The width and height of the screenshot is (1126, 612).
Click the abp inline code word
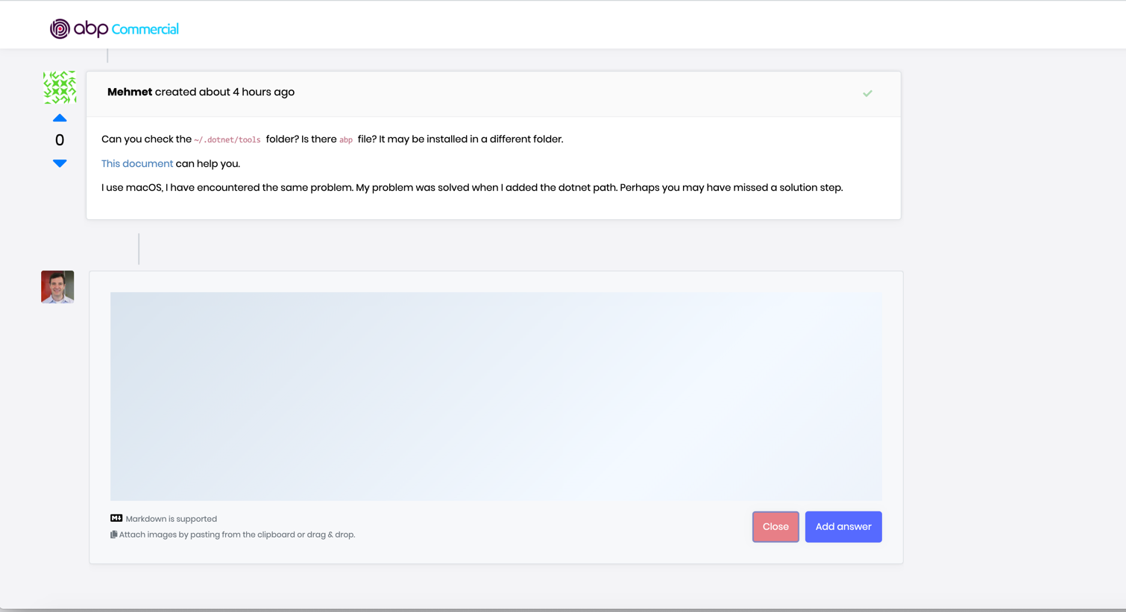pos(346,140)
